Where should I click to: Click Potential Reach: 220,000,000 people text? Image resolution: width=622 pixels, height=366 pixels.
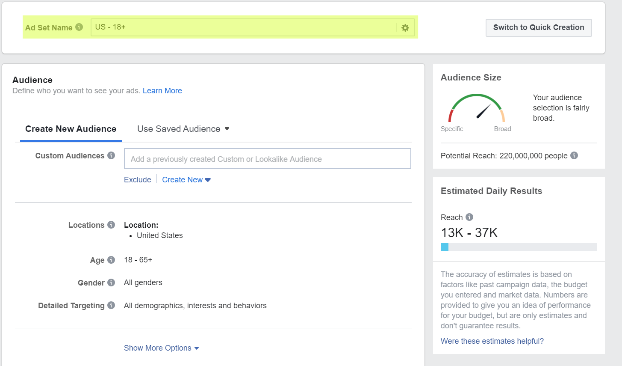504,156
